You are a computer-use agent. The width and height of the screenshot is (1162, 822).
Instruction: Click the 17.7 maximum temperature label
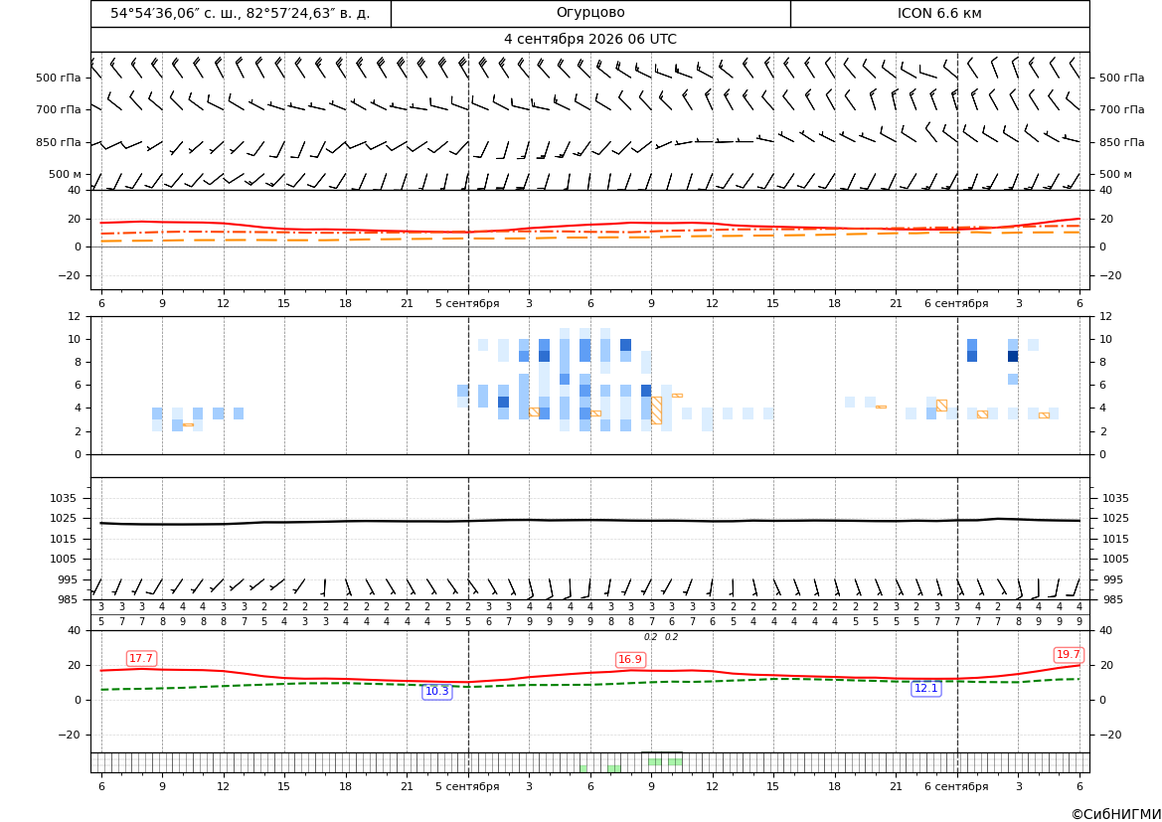[141, 658]
